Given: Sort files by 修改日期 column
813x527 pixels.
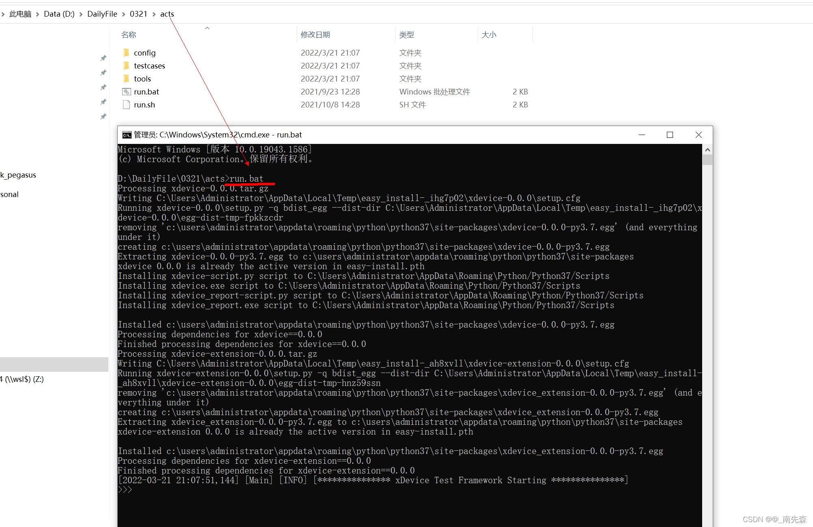Looking at the screenshot, I should point(315,35).
